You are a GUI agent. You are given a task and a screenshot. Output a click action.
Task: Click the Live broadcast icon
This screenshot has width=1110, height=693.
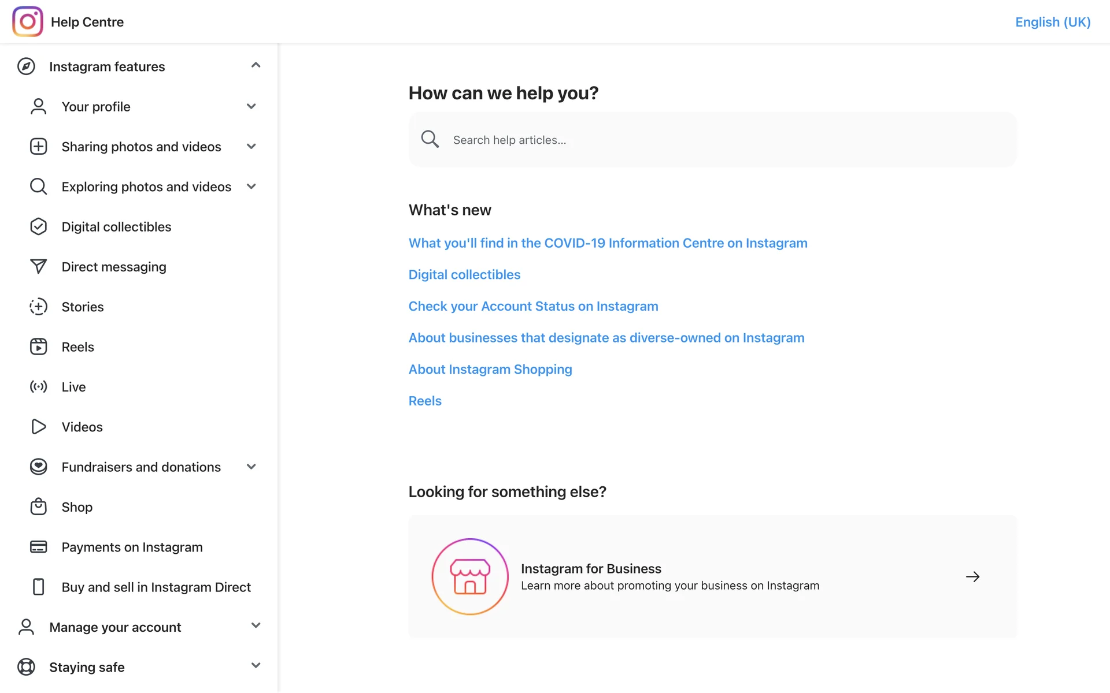(x=38, y=387)
